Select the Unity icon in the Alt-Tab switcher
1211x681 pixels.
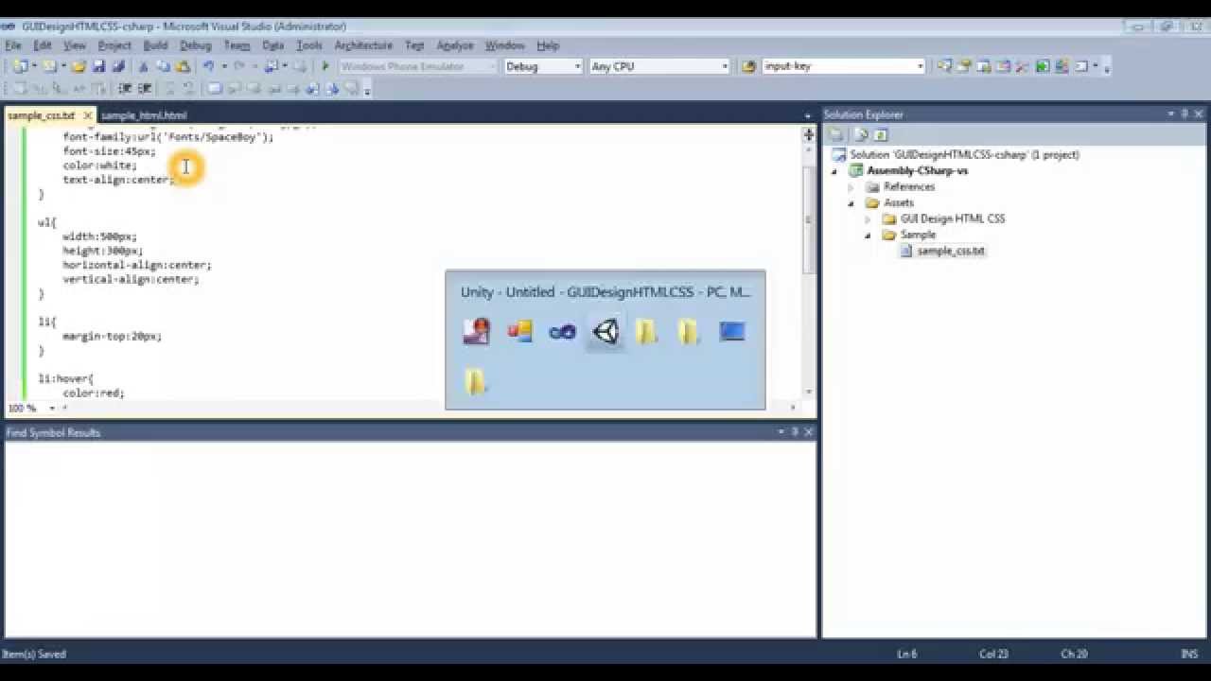(605, 331)
